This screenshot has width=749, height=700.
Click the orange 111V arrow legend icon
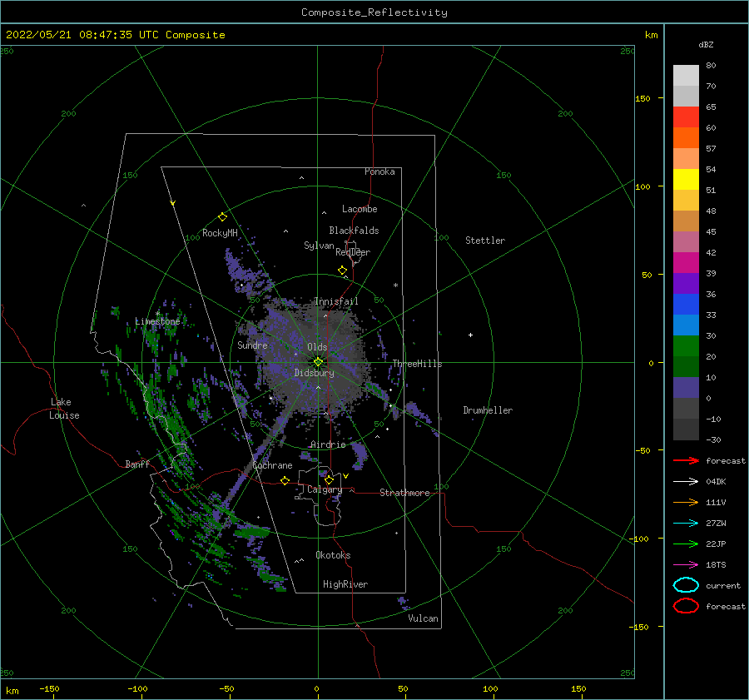pos(686,502)
